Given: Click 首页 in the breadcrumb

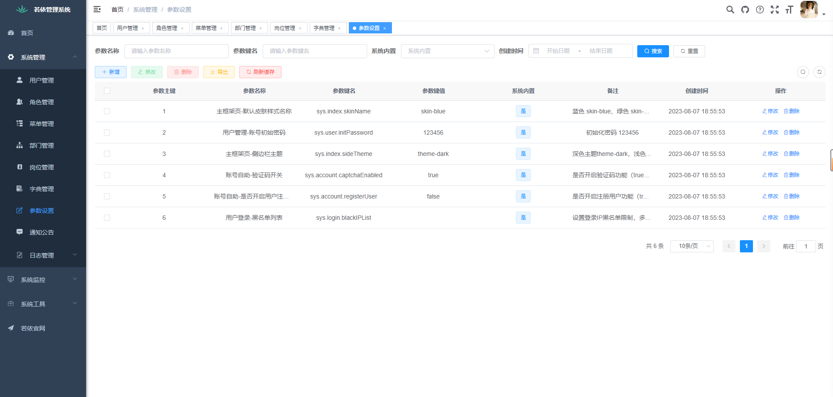Looking at the screenshot, I should (x=117, y=10).
